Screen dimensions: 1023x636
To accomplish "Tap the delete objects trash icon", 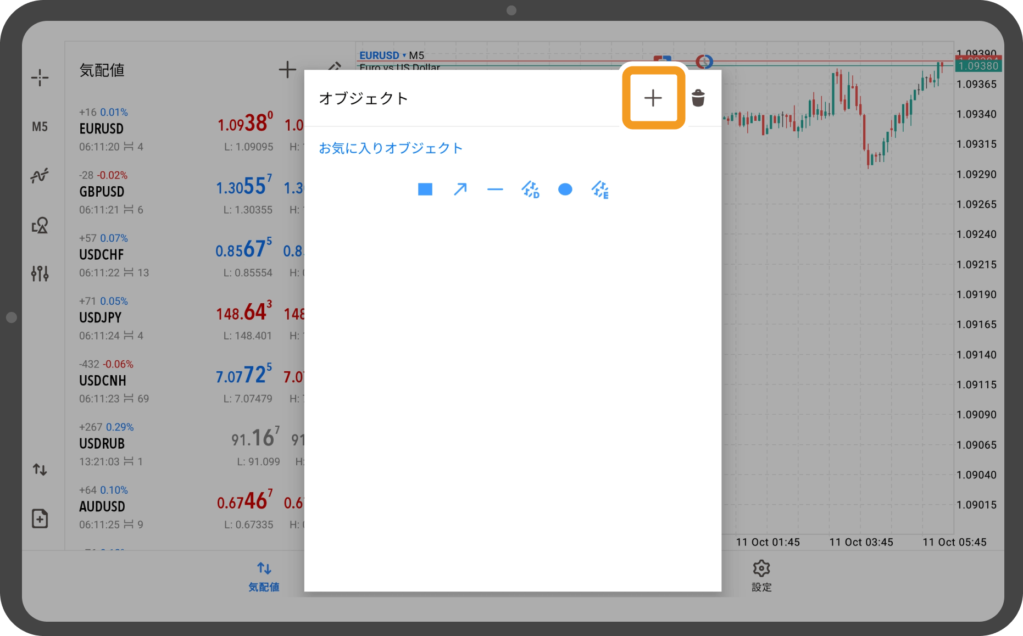I will click(x=698, y=98).
